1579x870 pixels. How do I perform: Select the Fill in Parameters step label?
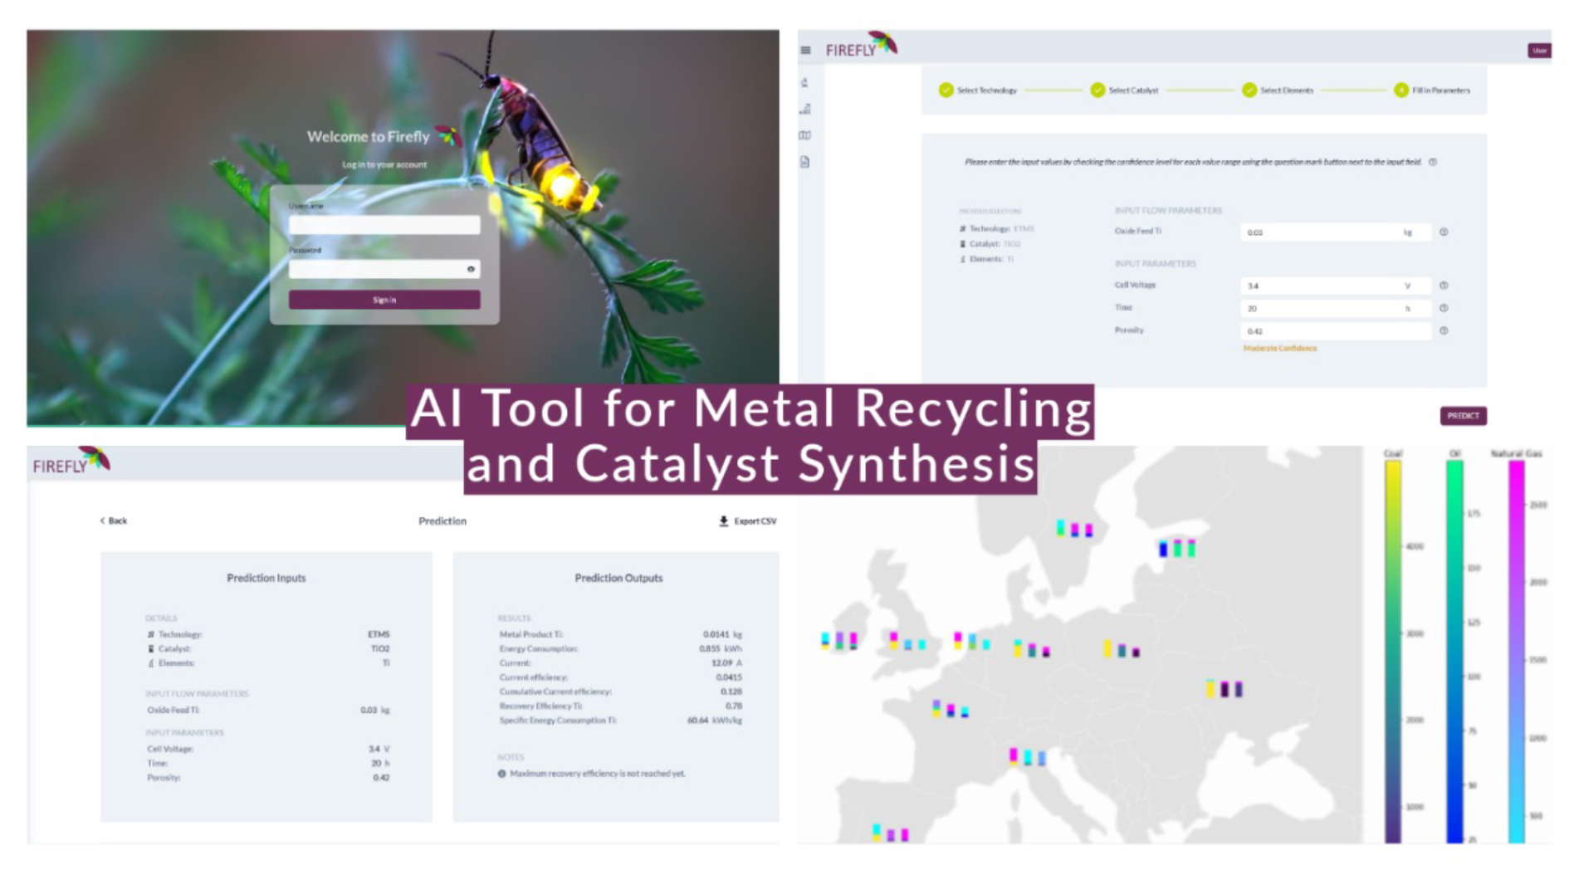(1441, 90)
